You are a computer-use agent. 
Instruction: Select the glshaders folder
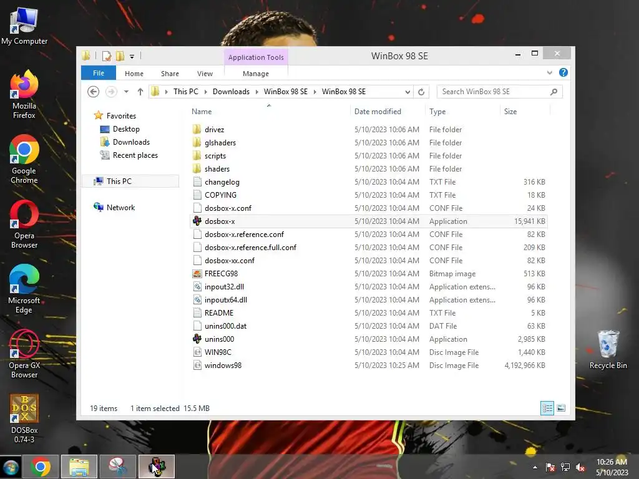220,143
